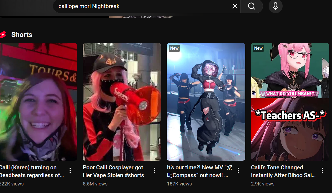The height and width of the screenshot is (193, 332).
Task: Play the 'Teachers AS-' short thumbnail
Action: (x=290, y=102)
